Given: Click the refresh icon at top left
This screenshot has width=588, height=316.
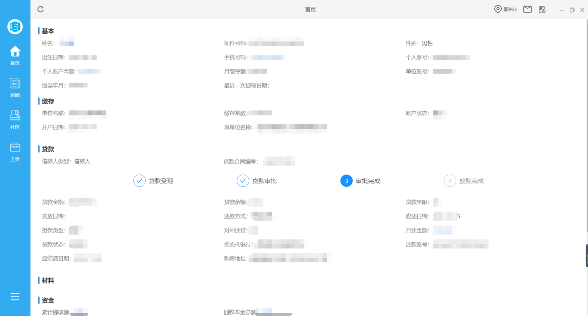Looking at the screenshot, I should pos(40,8).
